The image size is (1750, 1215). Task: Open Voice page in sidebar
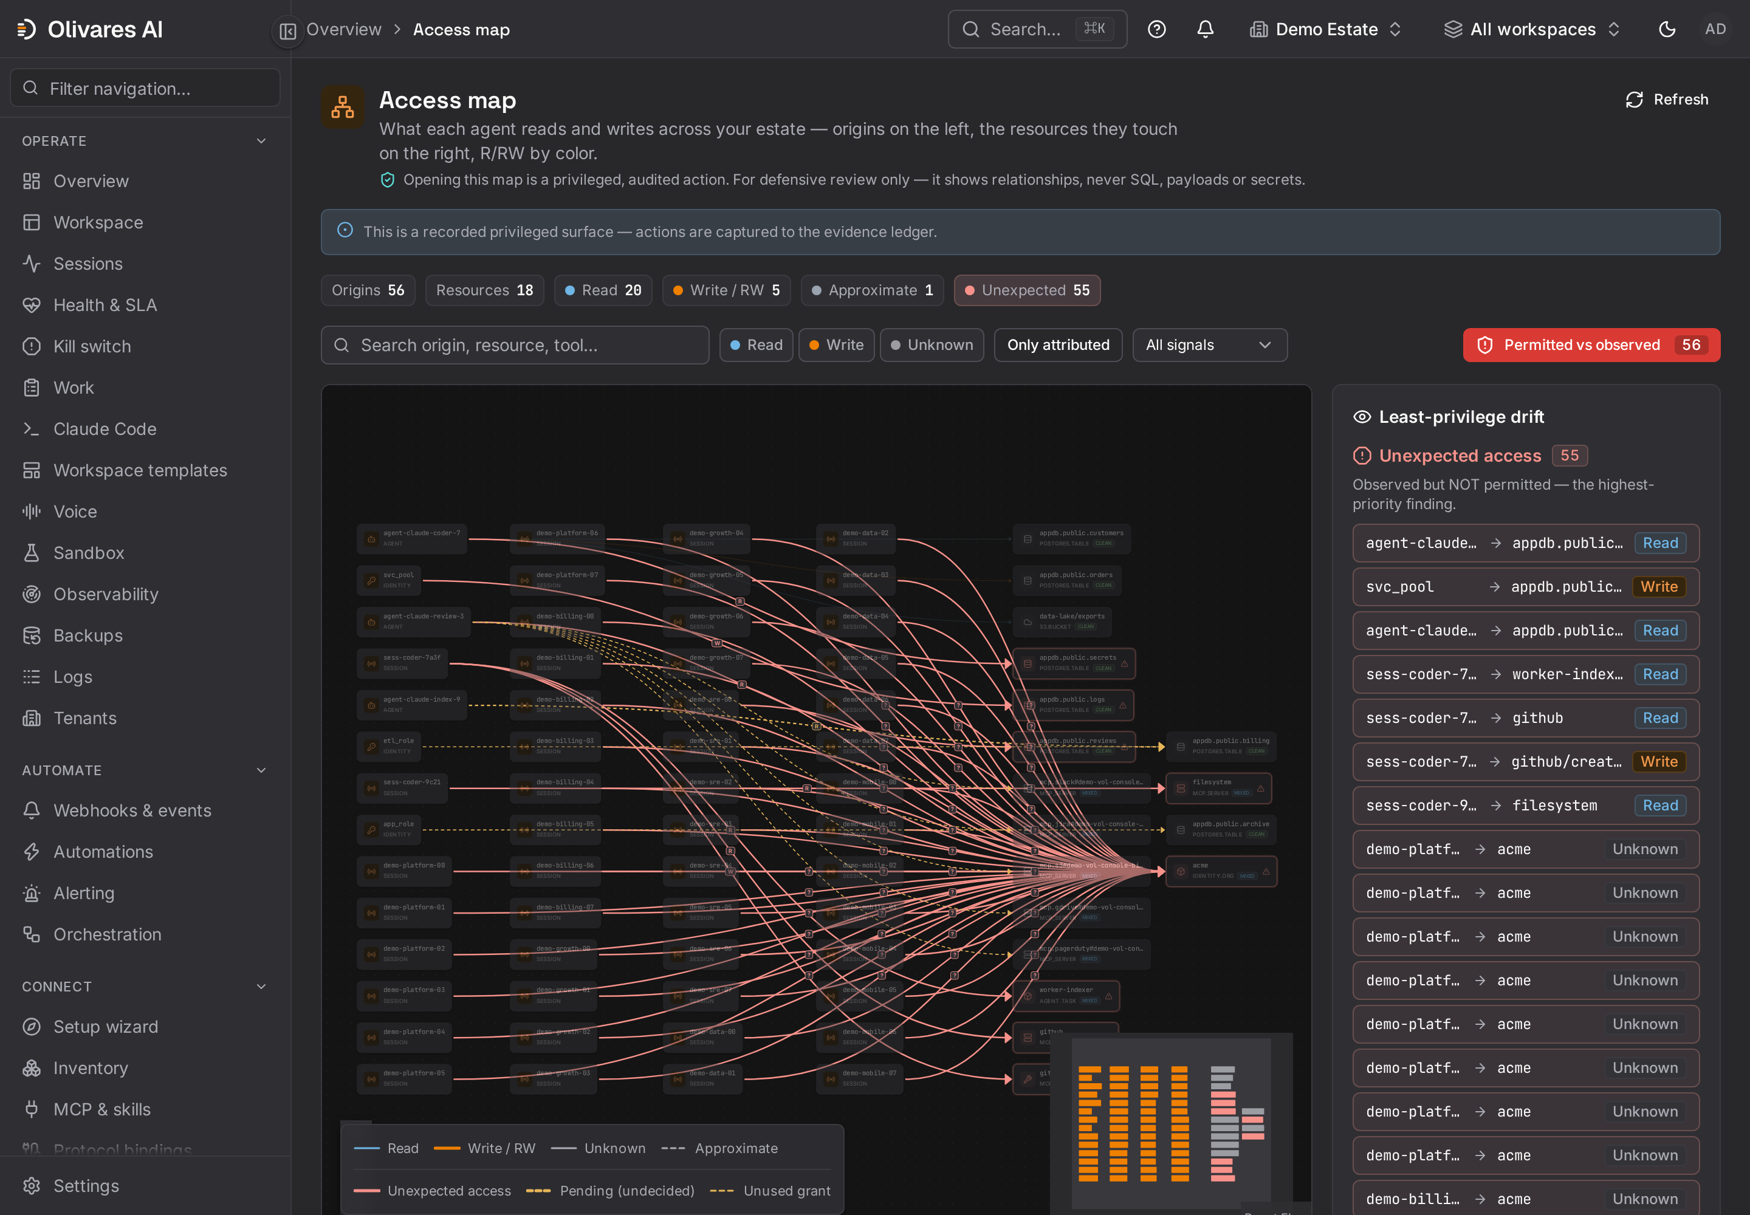145,512
